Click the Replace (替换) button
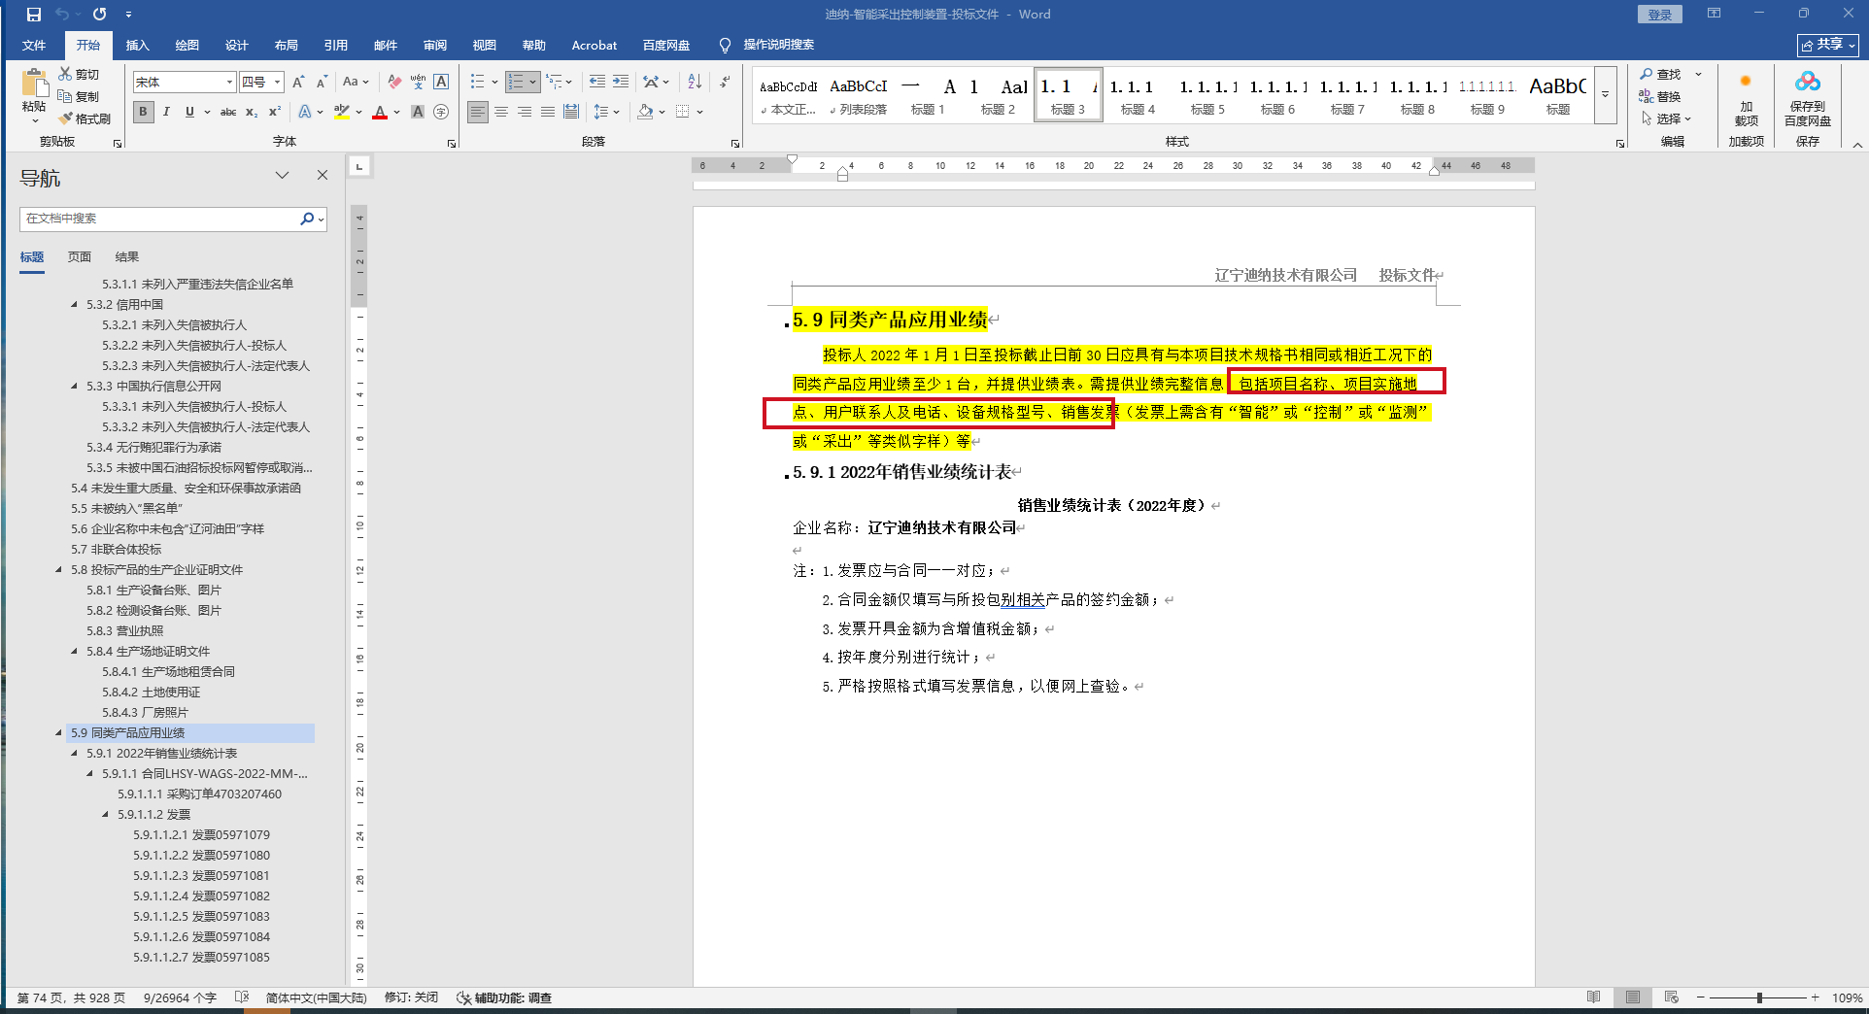 tap(1660, 96)
